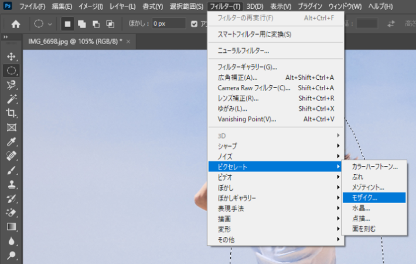Open the ファイル(F) menu
Image resolution: width=416 pixels, height=264 pixels.
(32, 6)
